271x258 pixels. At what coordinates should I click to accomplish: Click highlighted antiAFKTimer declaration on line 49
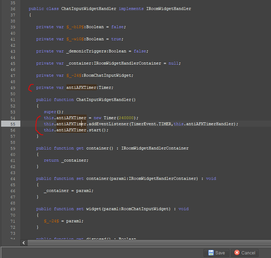pos(81,88)
